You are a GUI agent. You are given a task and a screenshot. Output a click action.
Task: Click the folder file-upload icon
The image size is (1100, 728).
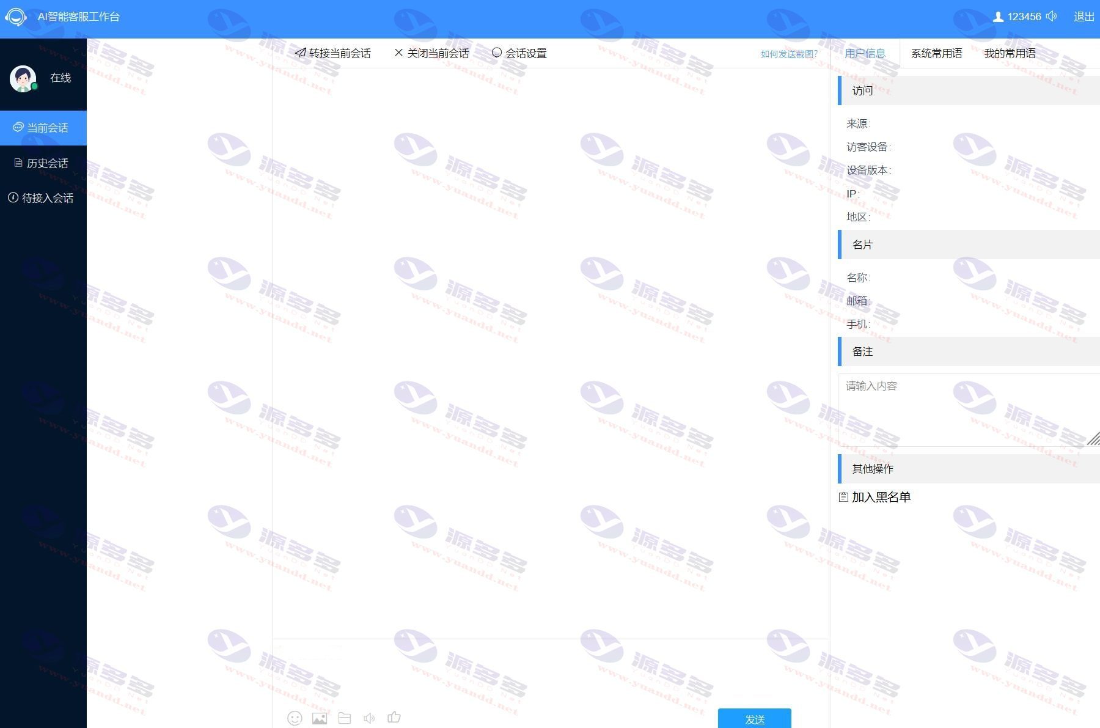345,718
